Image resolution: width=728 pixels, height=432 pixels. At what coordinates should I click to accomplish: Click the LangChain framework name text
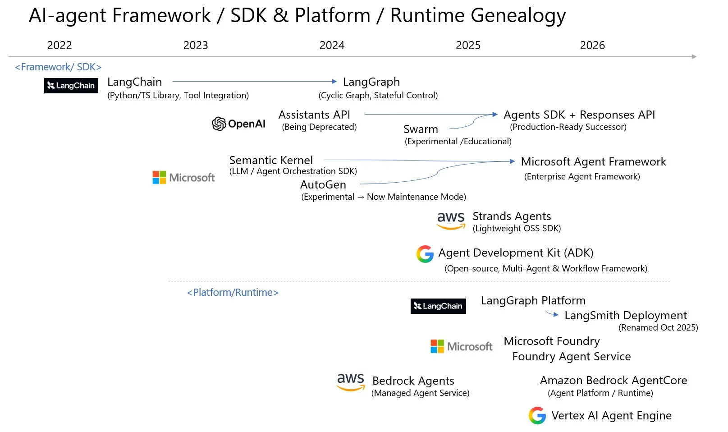pyautogui.click(x=134, y=82)
